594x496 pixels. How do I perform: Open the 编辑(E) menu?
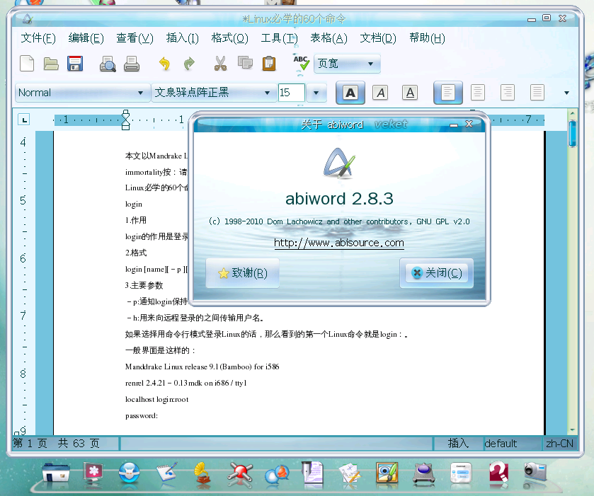86,38
